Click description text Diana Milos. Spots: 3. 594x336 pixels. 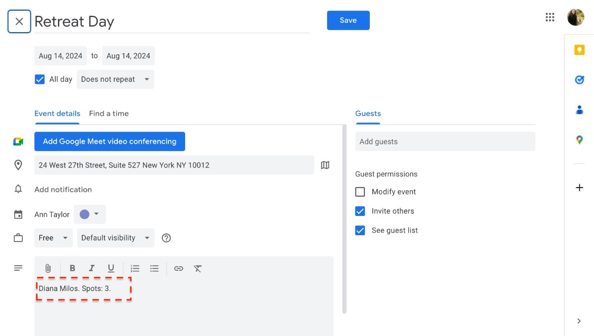[x=75, y=288]
